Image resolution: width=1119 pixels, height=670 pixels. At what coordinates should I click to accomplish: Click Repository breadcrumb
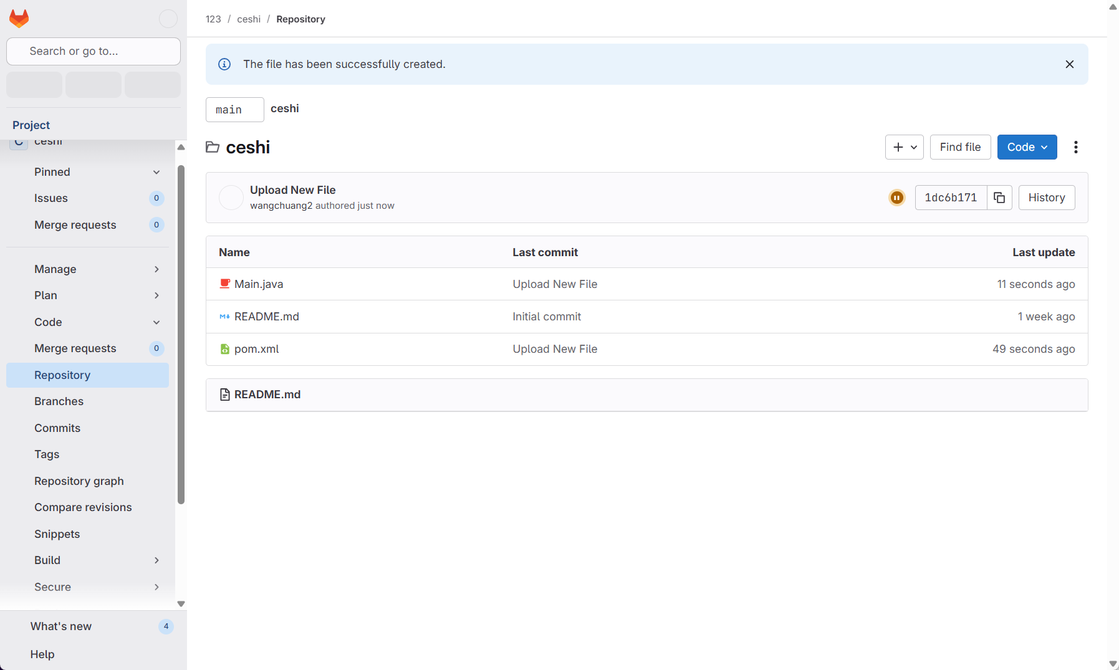point(300,19)
